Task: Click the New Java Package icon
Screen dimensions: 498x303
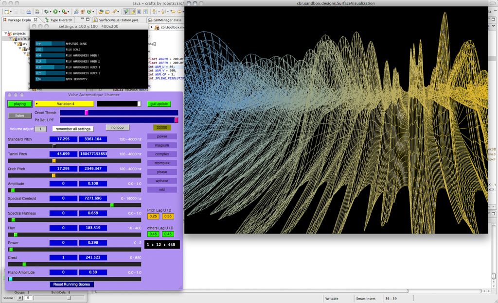Action: pyautogui.click(x=83, y=12)
